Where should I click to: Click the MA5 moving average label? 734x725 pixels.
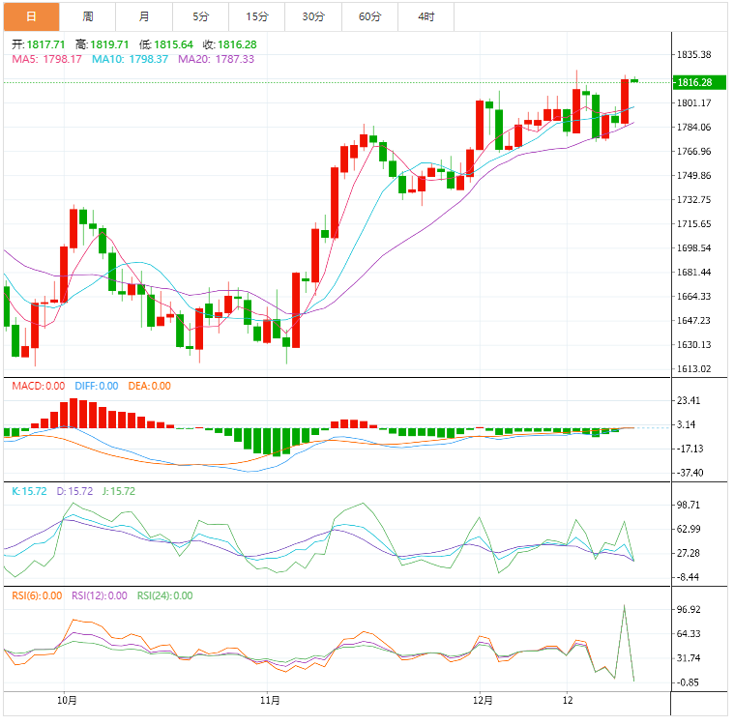(x=46, y=59)
